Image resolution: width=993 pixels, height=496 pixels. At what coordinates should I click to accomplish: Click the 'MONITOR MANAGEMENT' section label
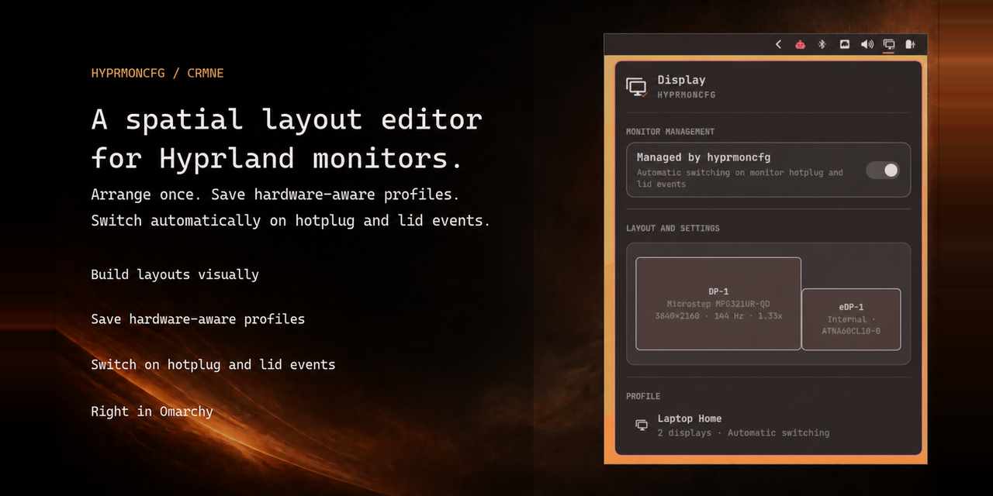(x=670, y=132)
